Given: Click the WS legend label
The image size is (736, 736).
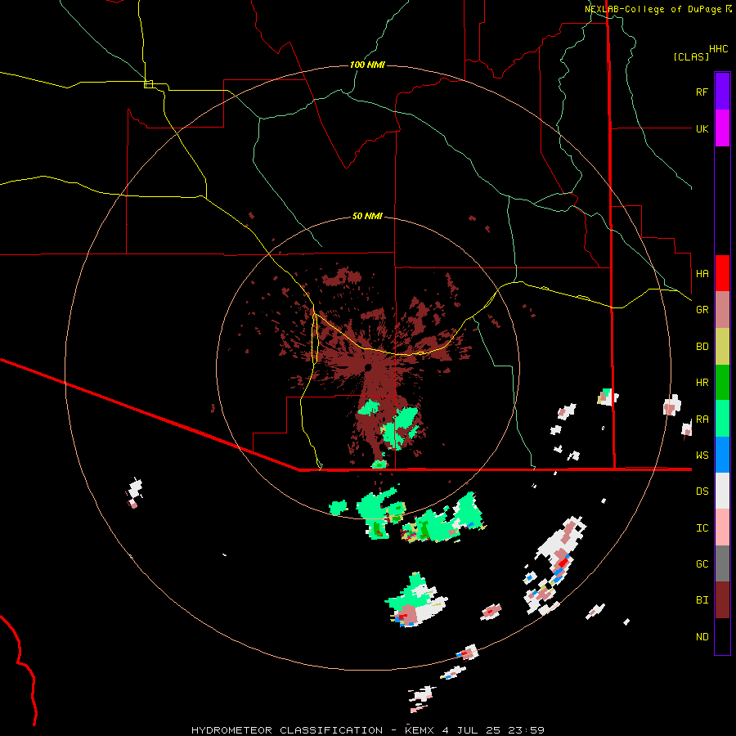Looking at the screenshot, I should 702,456.
